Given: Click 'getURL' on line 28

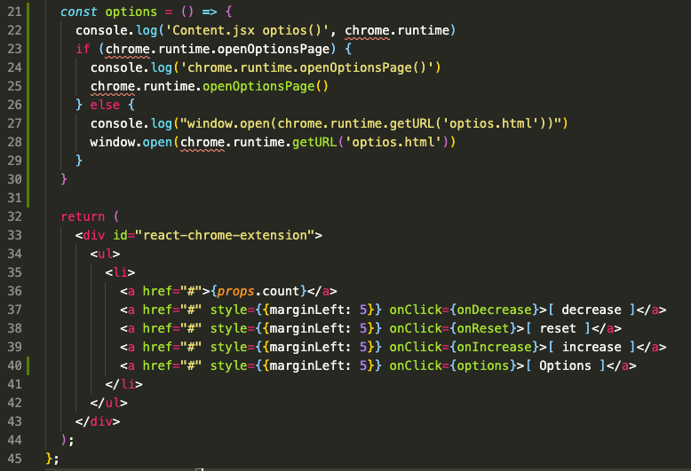Looking at the screenshot, I should point(314,142).
